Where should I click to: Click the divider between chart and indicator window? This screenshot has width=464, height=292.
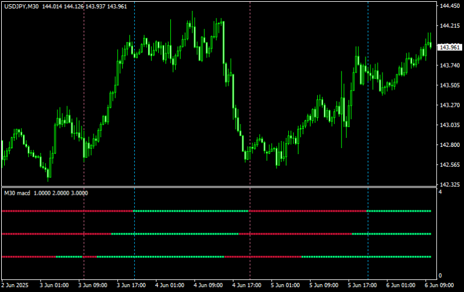[x=217, y=187]
